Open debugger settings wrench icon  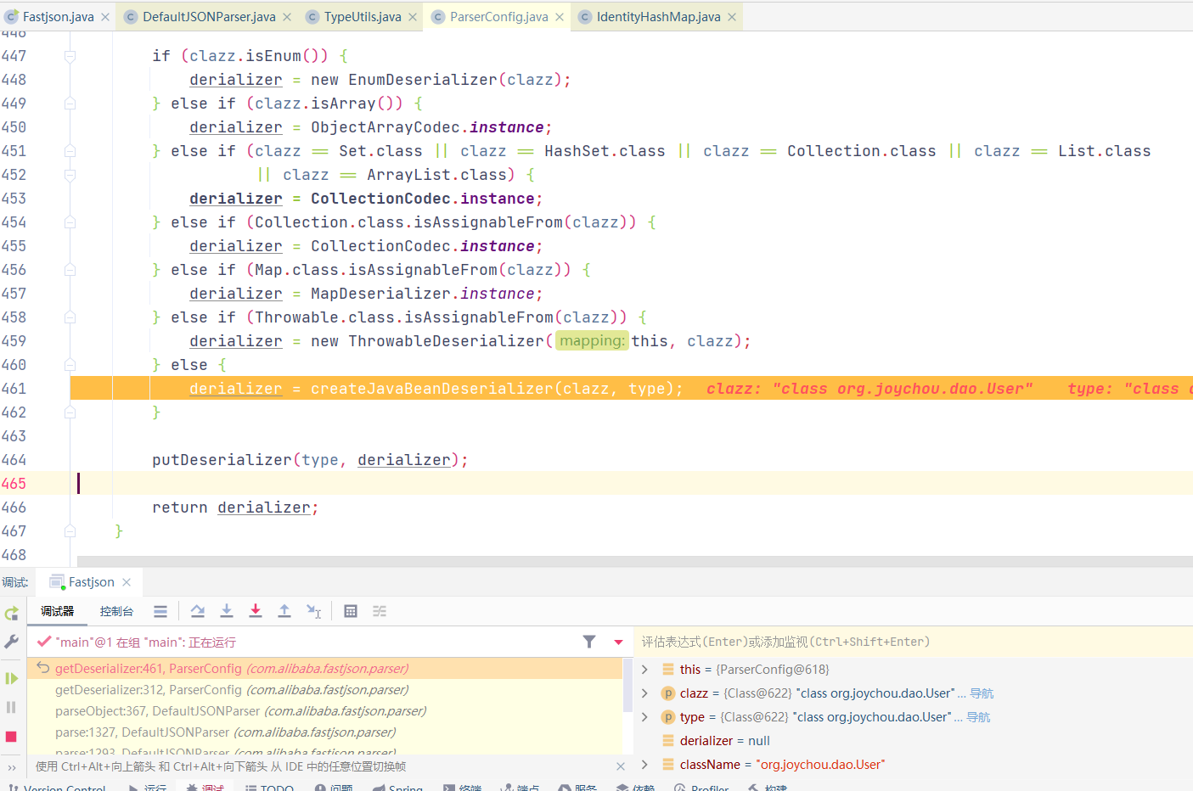coord(11,642)
